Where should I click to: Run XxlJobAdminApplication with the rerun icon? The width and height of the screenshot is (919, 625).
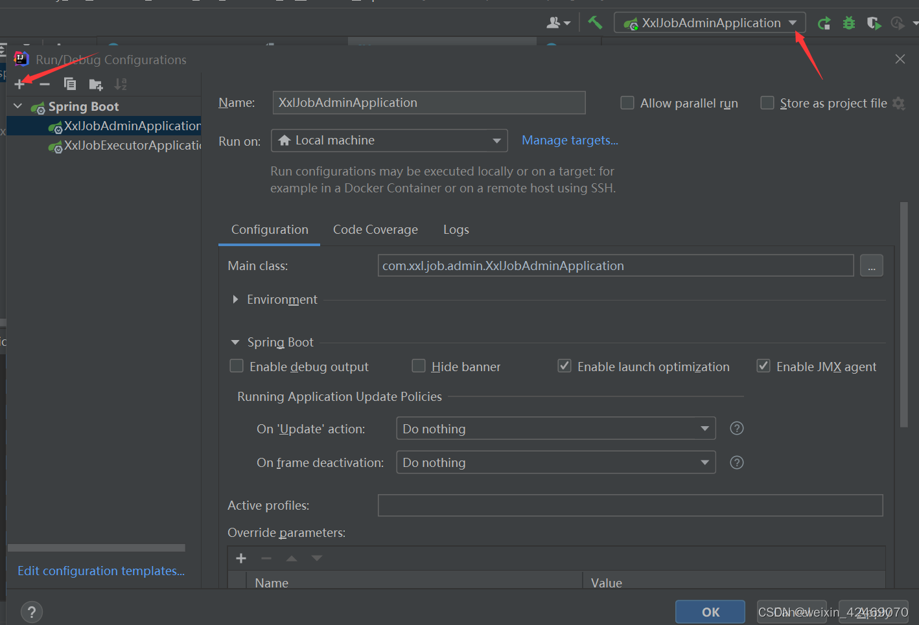[824, 23]
